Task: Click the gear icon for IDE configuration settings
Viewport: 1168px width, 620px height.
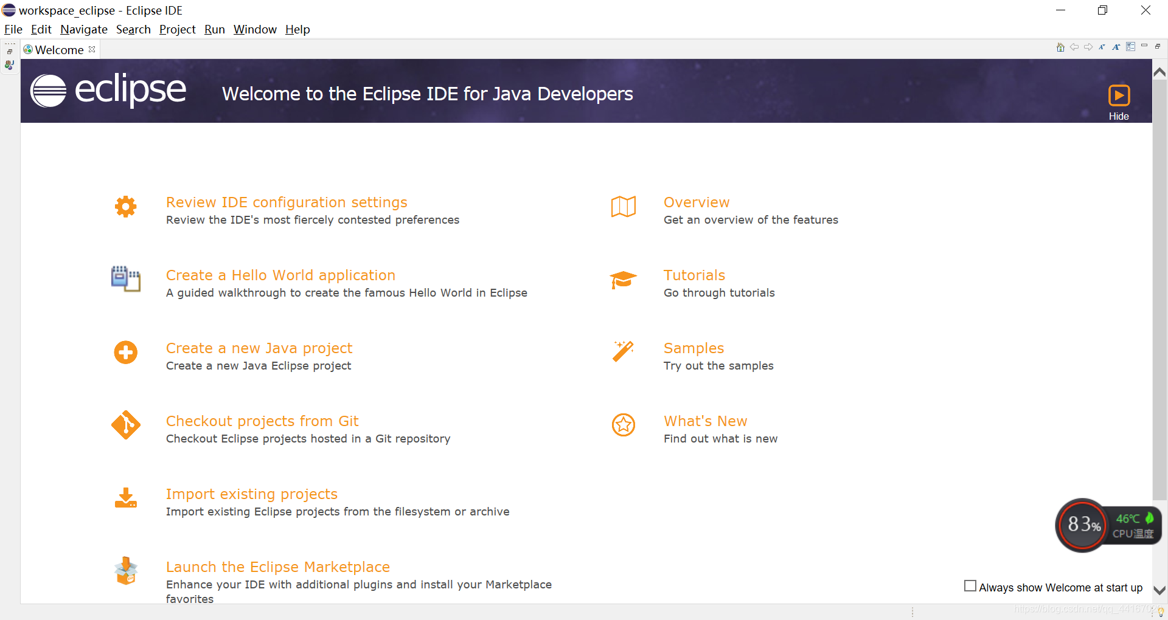Action: [126, 207]
